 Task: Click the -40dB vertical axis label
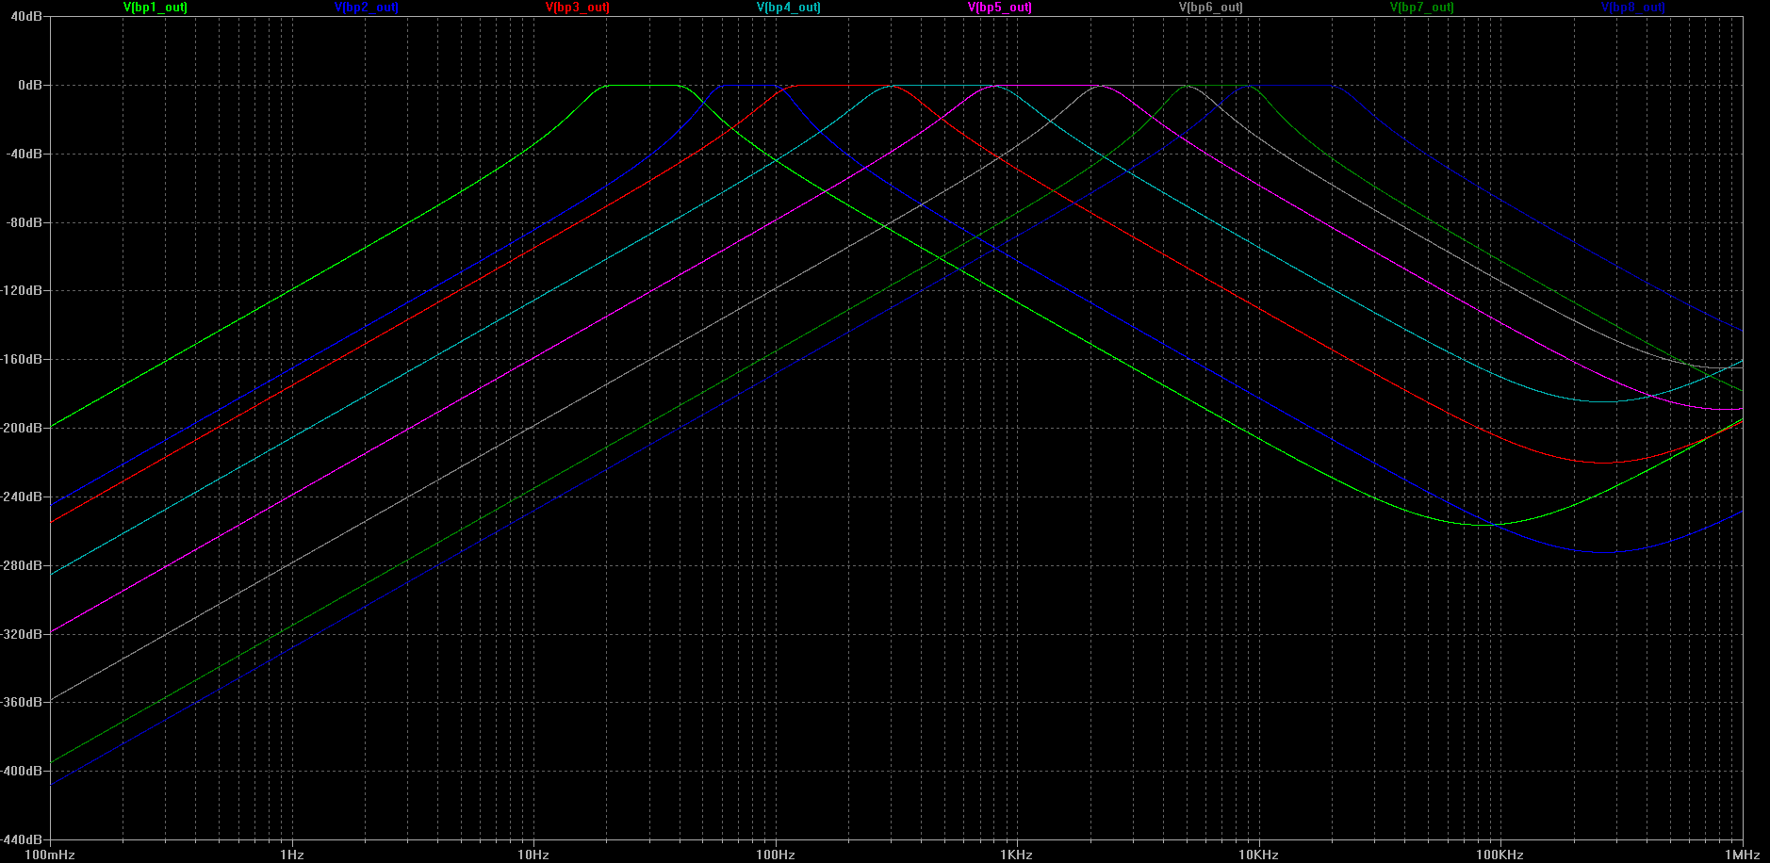point(25,155)
